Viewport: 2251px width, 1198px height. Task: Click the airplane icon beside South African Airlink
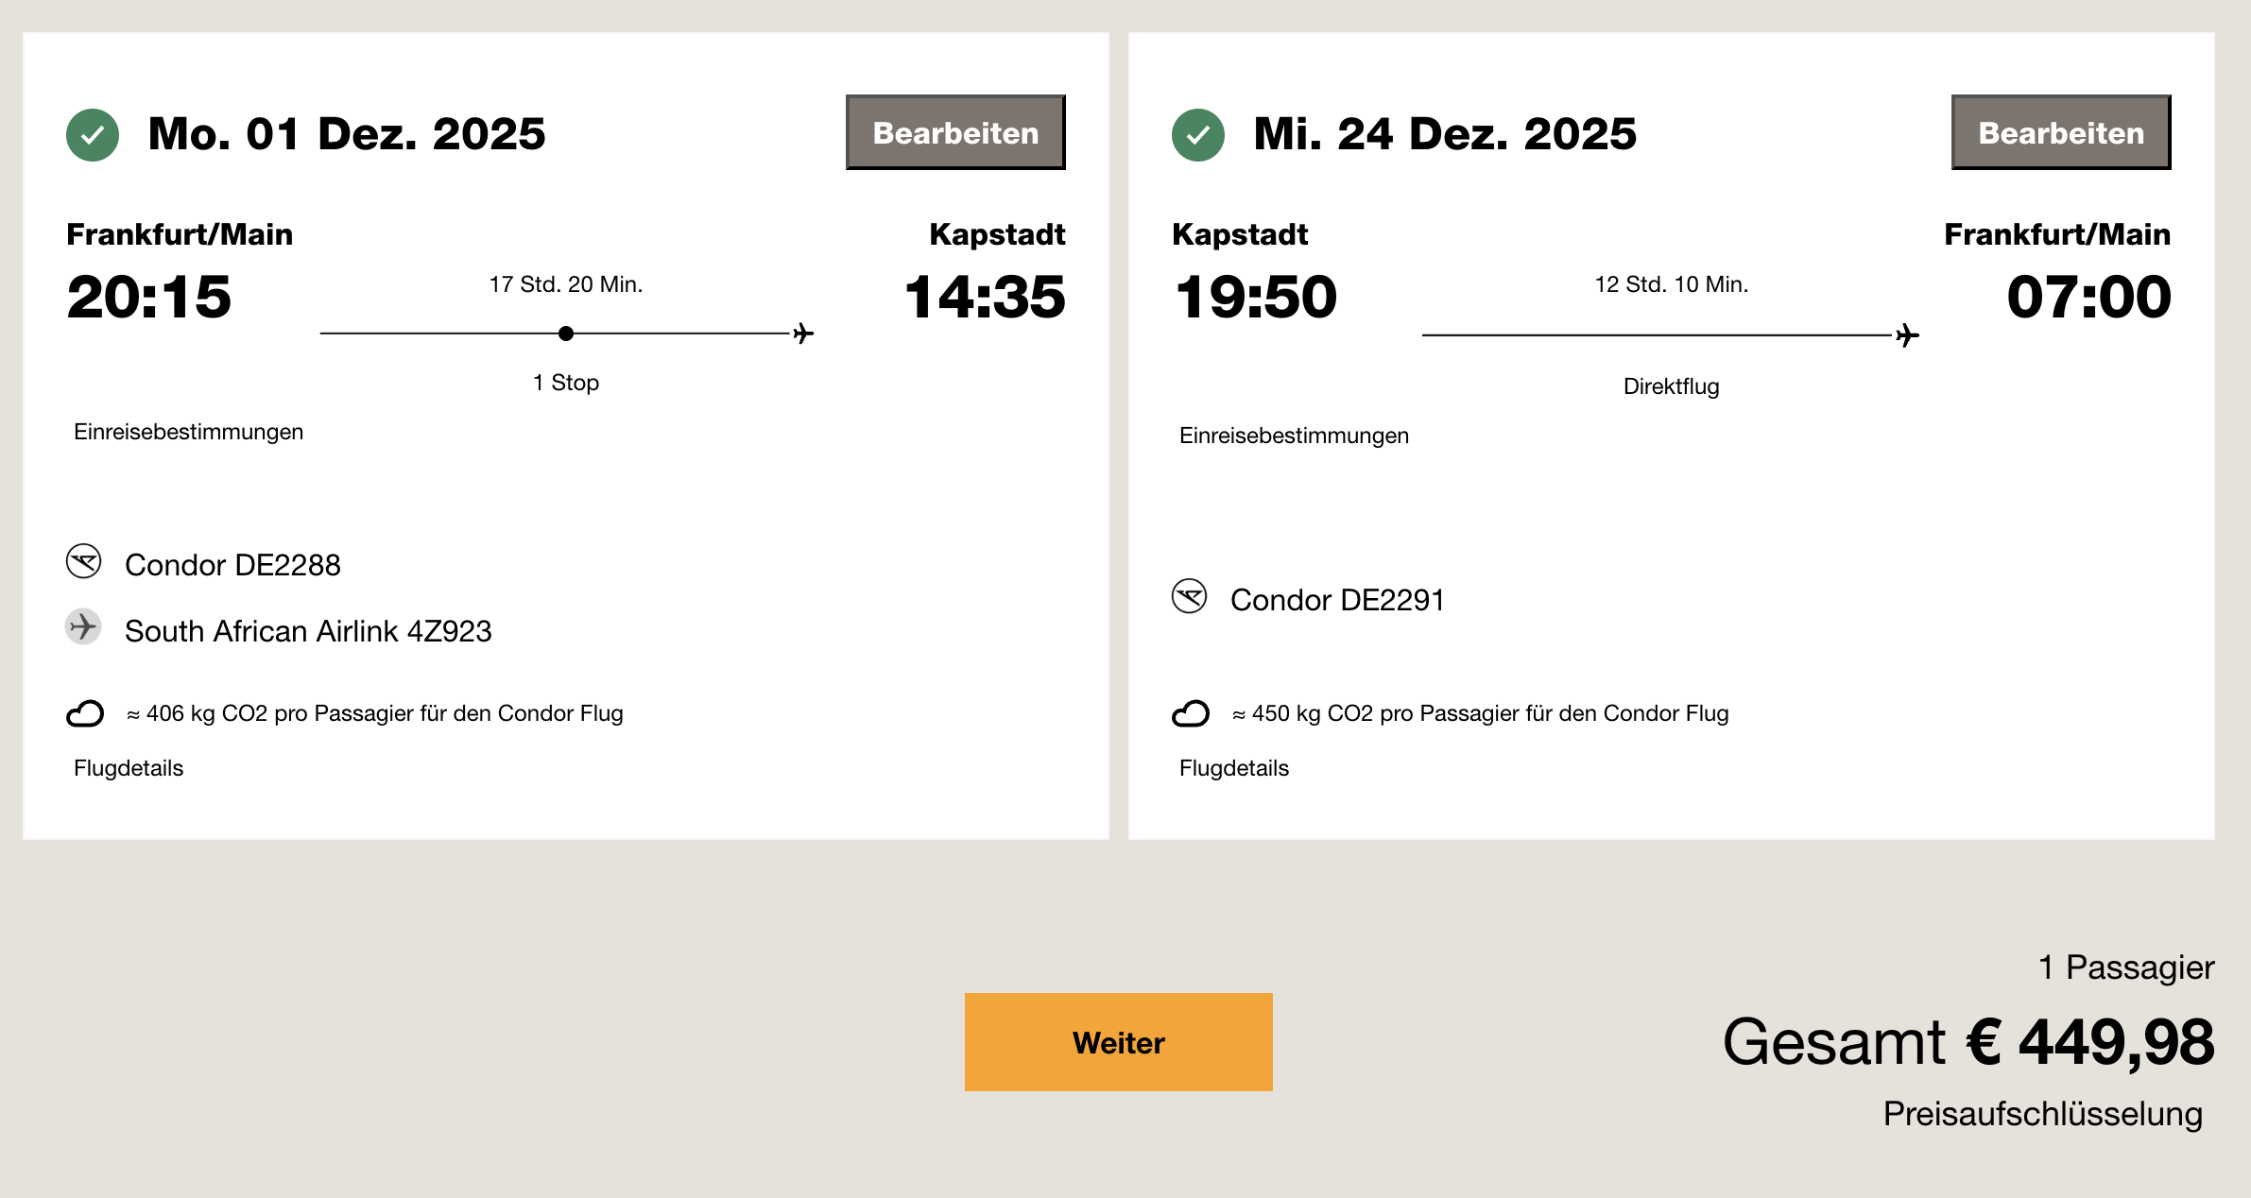[84, 626]
